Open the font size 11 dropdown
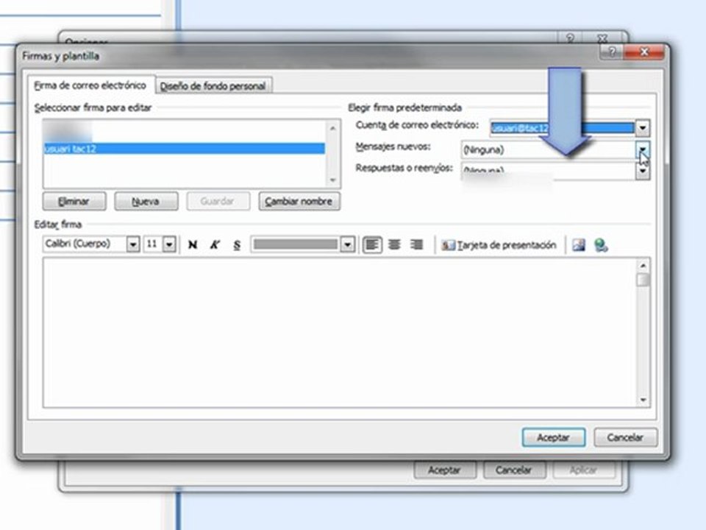The image size is (706, 530). (169, 244)
